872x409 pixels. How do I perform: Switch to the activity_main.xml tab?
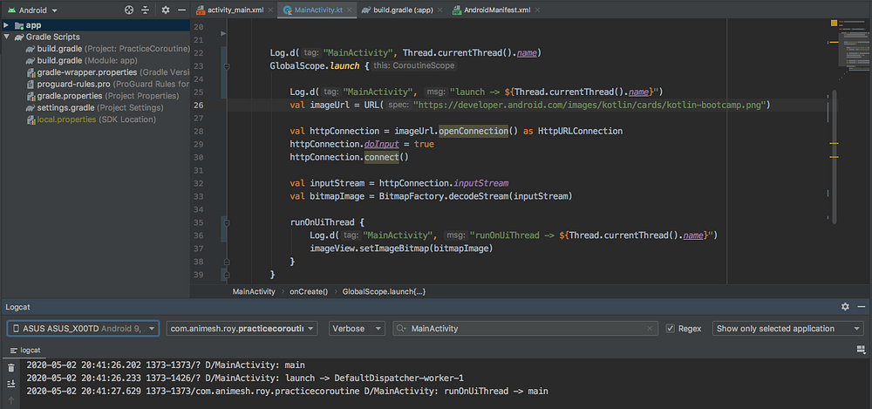click(233, 10)
